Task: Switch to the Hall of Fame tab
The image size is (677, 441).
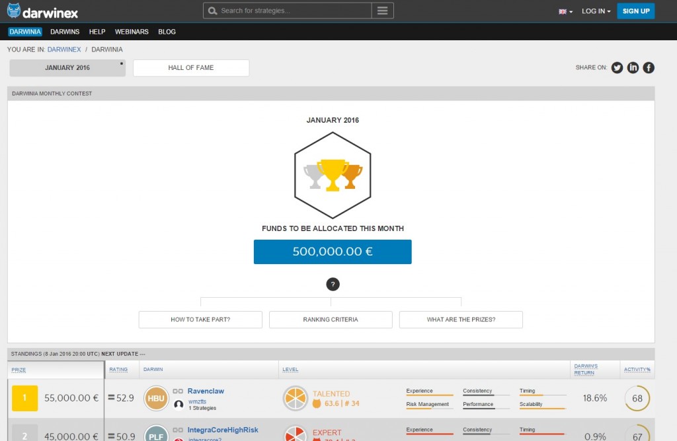Action: (191, 68)
